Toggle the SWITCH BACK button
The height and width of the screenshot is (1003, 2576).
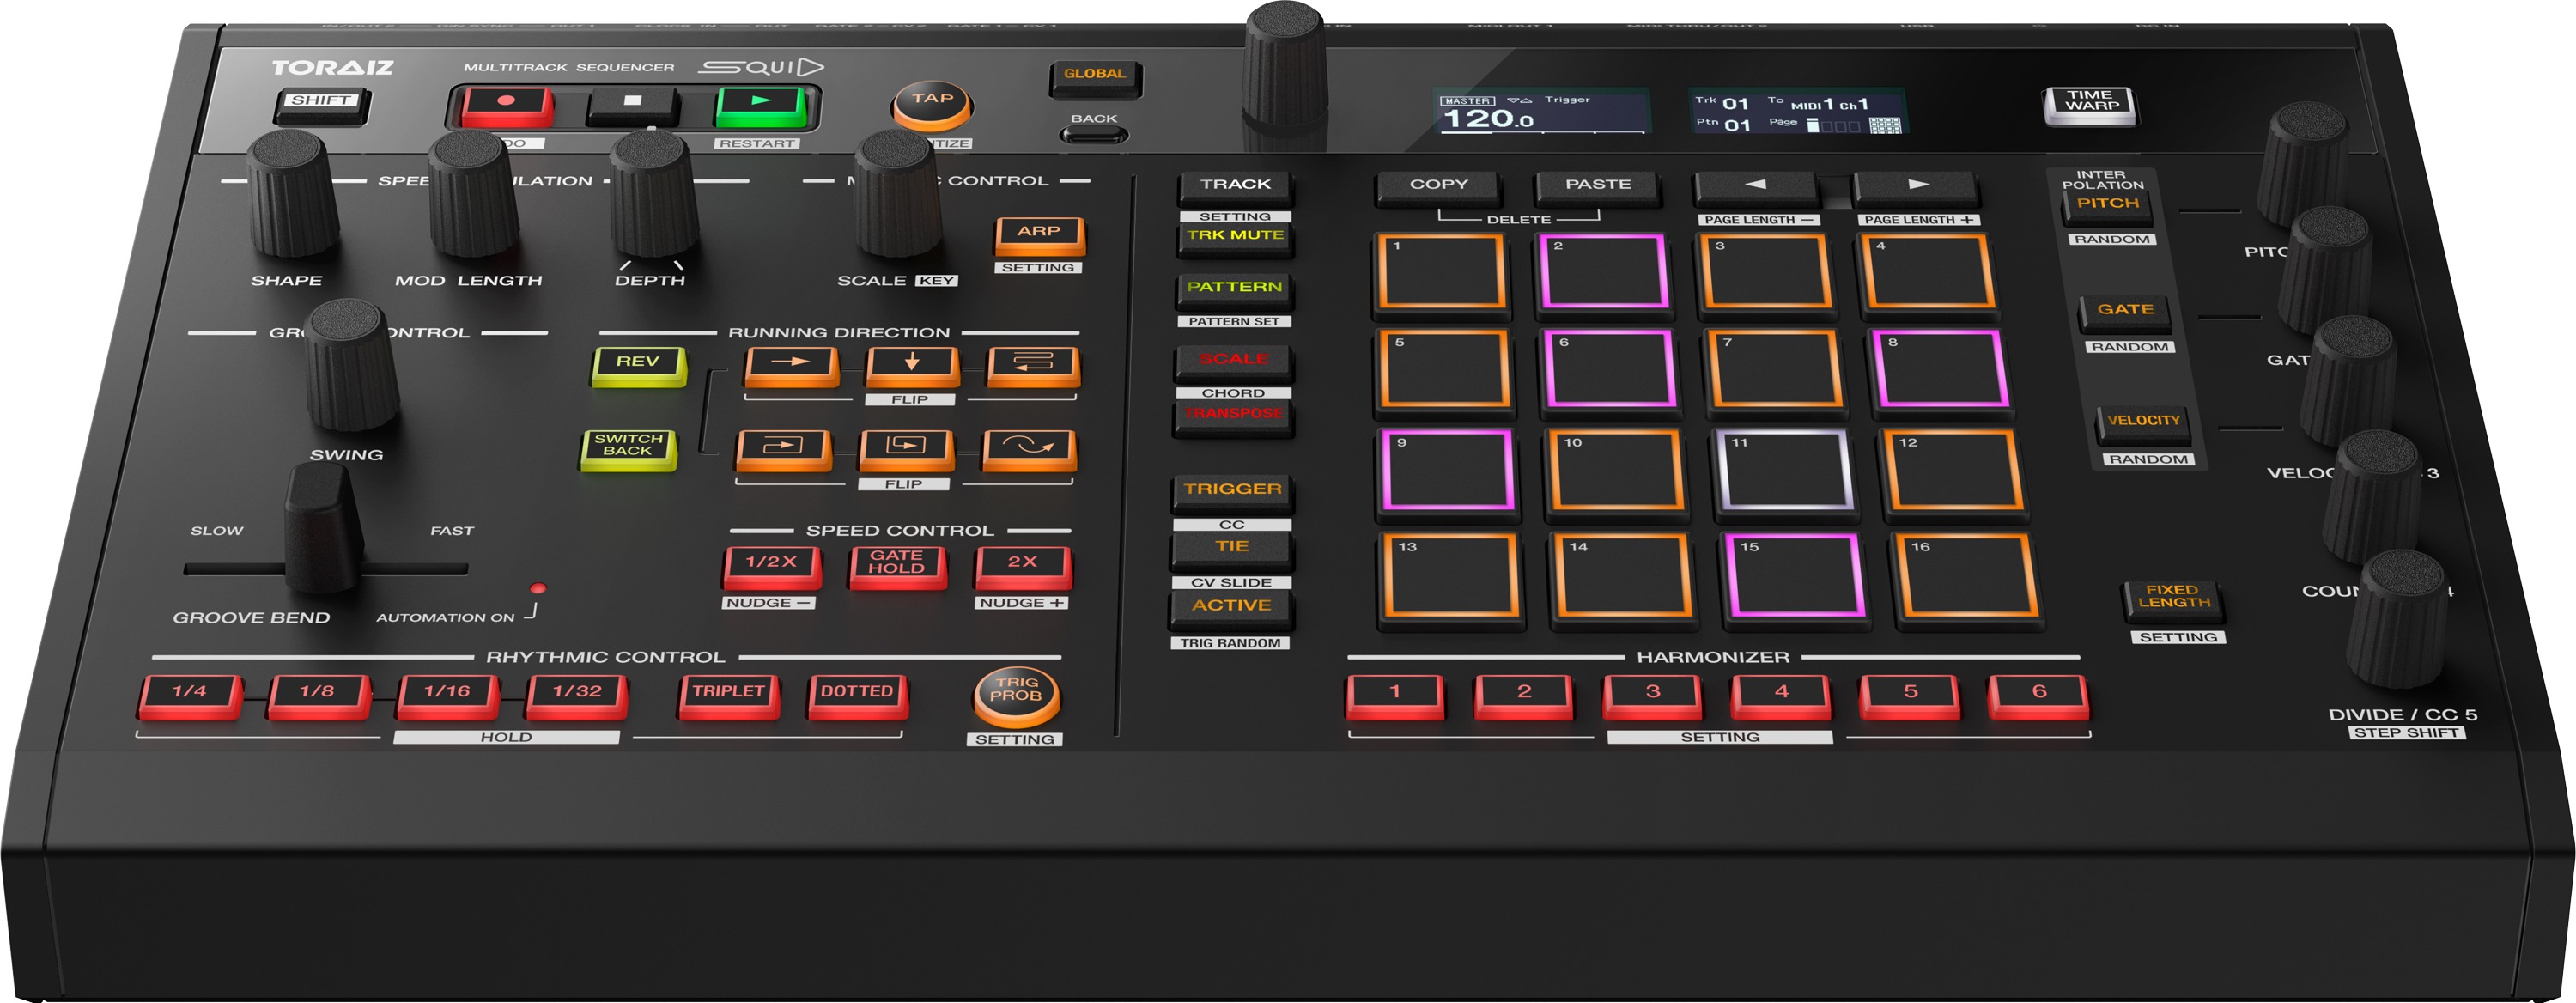tap(628, 446)
